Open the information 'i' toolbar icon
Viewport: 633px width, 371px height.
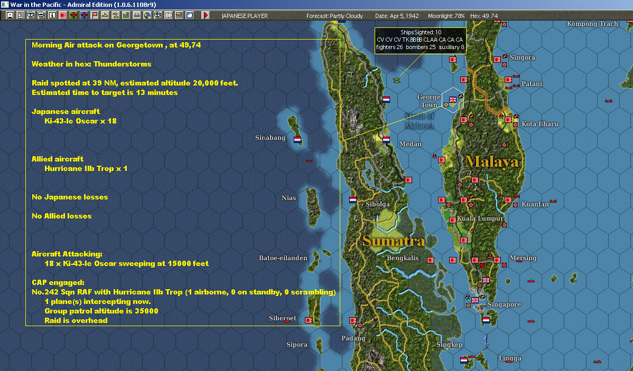click(52, 15)
